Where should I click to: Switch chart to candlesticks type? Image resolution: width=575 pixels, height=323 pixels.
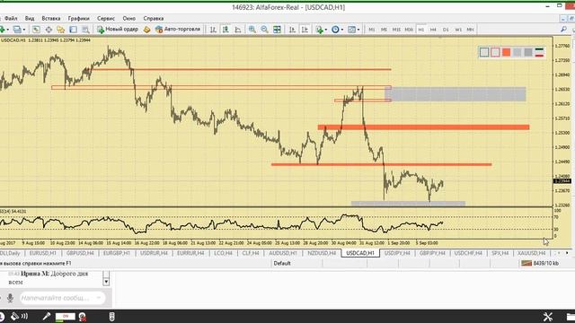click(x=226, y=30)
